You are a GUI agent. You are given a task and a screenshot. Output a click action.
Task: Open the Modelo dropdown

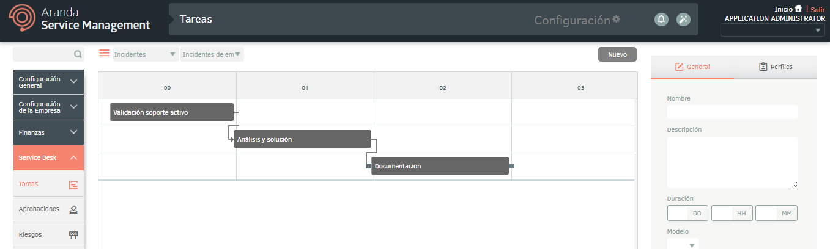(x=683, y=245)
